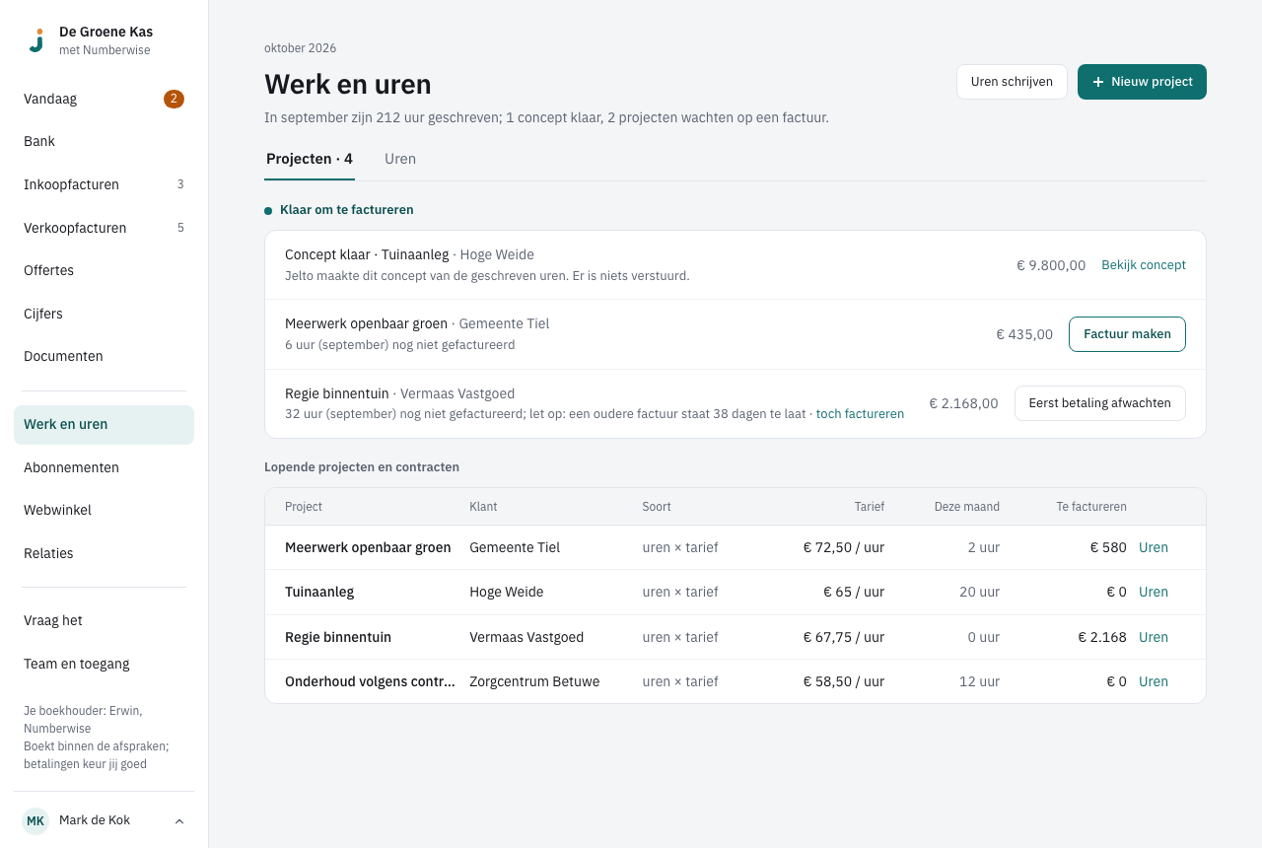Screen dimensions: 1262x848
Task: Open Abonnementen in the sidebar
Action: pyautogui.click(x=104, y=467)
